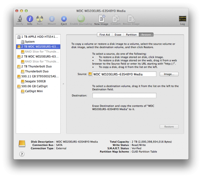Click the Restore button at bottom
Screen dimensions: 202x178
point(169,127)
